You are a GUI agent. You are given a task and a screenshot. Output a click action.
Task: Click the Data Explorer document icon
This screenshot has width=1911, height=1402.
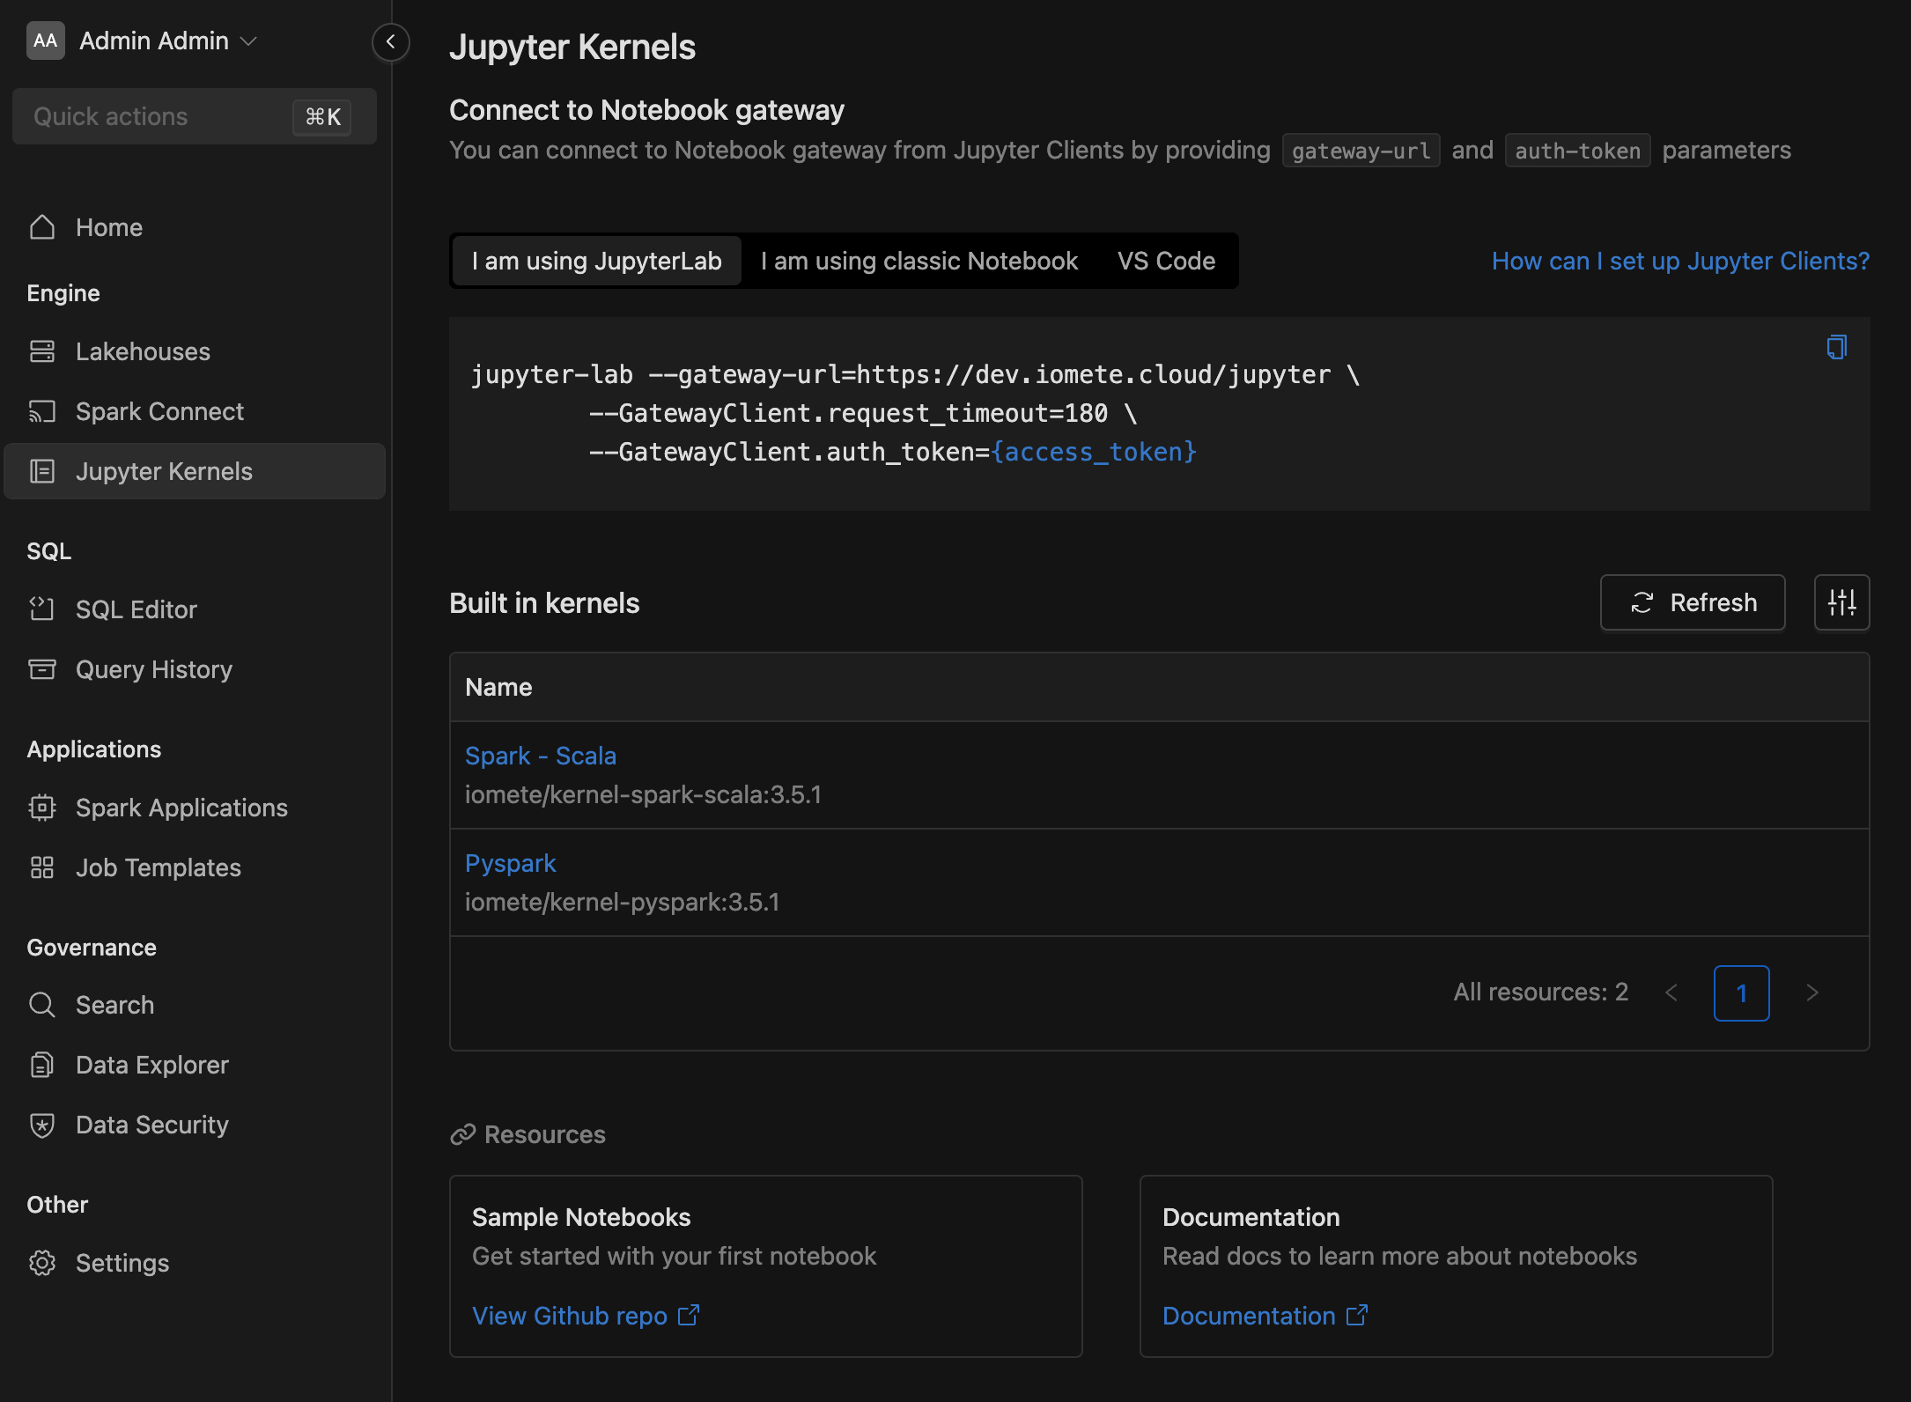42,1065
